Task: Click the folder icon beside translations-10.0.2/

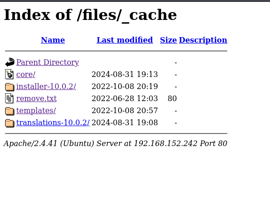Action: (x=10, y=123)
